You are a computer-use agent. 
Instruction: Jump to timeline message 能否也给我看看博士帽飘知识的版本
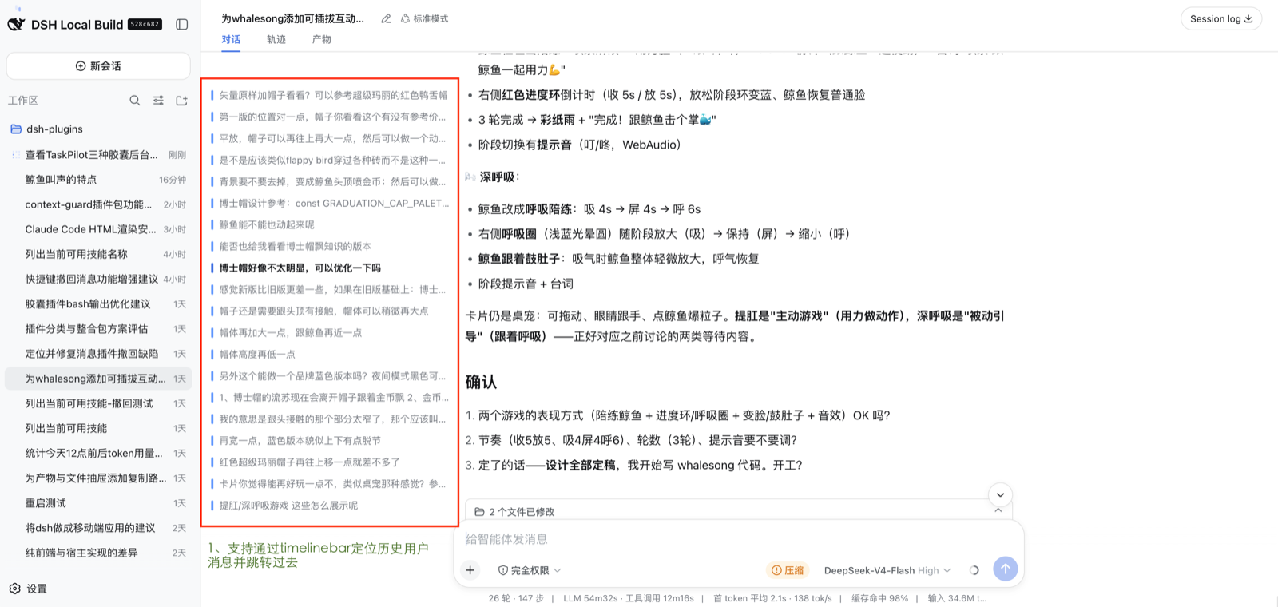pos(330,246)
